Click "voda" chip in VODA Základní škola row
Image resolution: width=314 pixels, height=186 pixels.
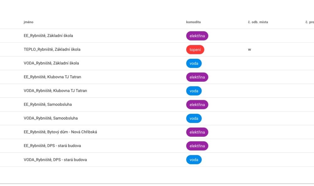(194, 63)
